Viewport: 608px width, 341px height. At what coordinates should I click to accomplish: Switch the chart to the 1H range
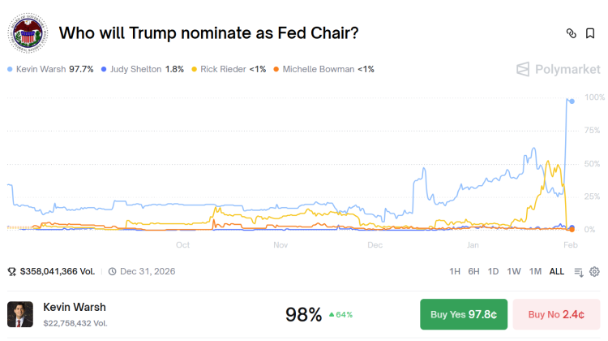coord(455,271)
